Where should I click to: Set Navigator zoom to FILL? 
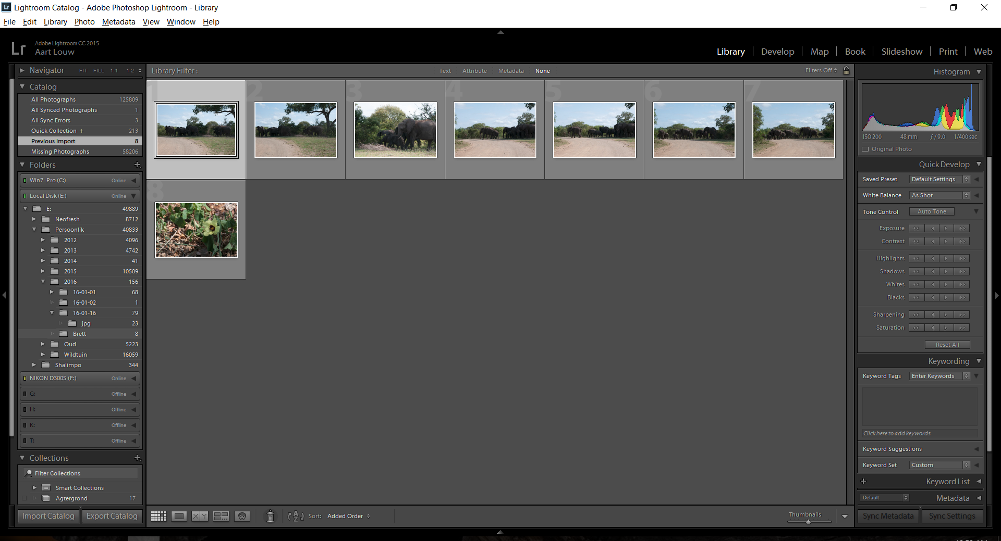pyautogui.click(x=99, y=70)
